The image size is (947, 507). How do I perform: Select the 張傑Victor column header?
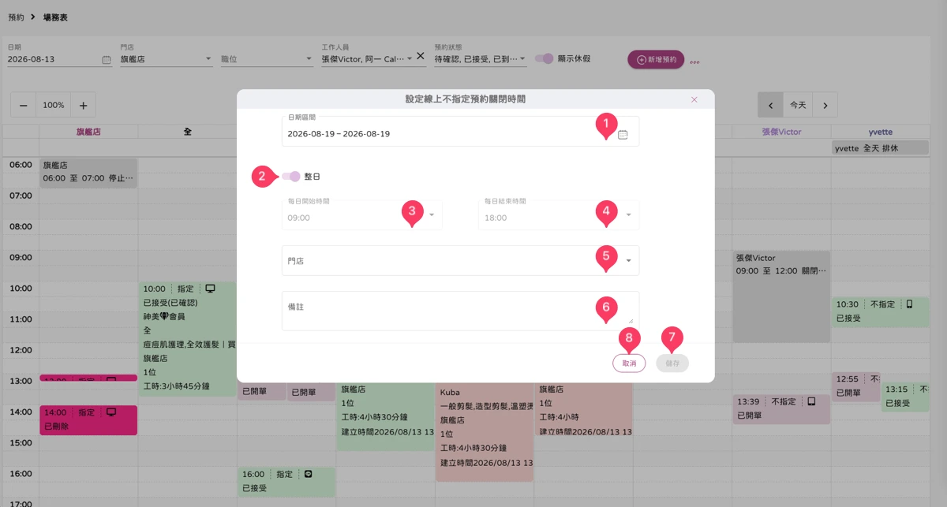pos(781,132)
